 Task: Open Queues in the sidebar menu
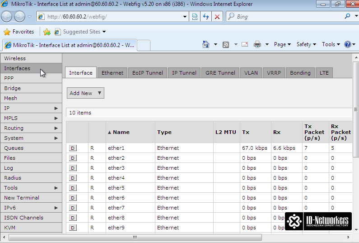coord(31,148)
